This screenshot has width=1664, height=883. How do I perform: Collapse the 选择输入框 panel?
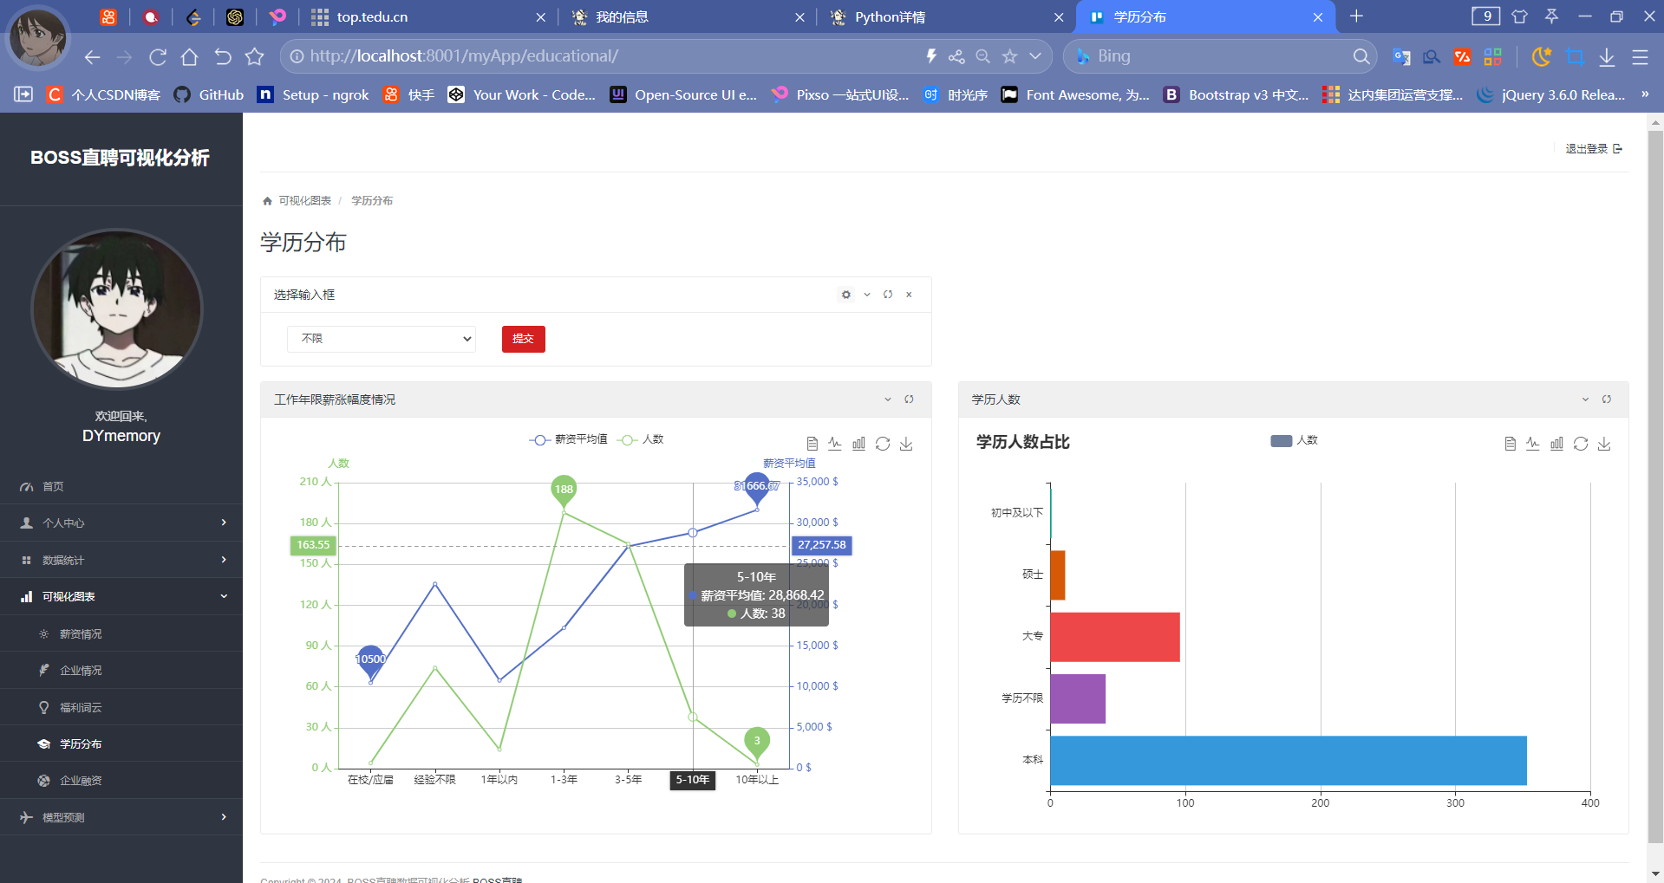[x=867, y=295]
